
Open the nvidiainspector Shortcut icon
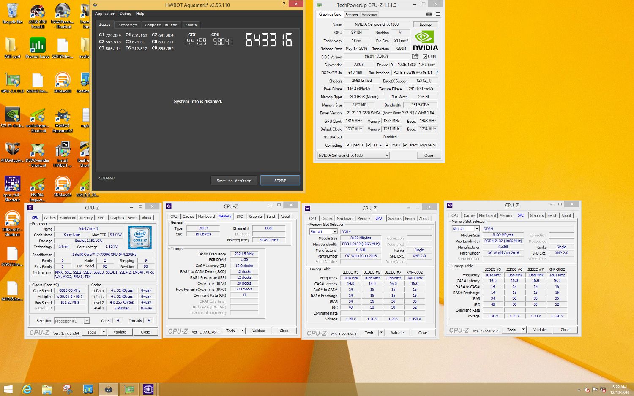coord(38,119)
